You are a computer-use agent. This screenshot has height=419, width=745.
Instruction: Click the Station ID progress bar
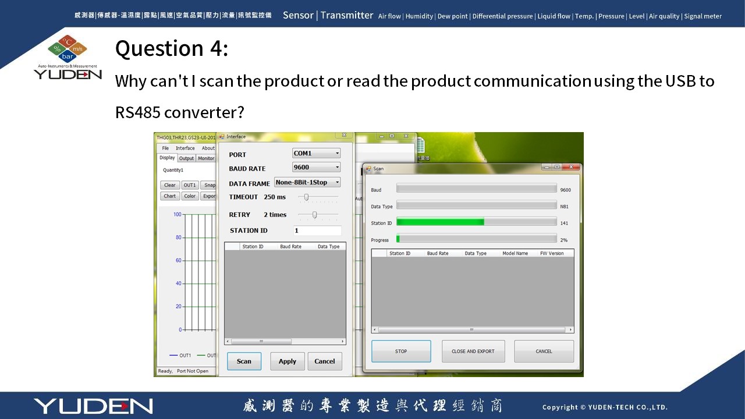point(477,222)
